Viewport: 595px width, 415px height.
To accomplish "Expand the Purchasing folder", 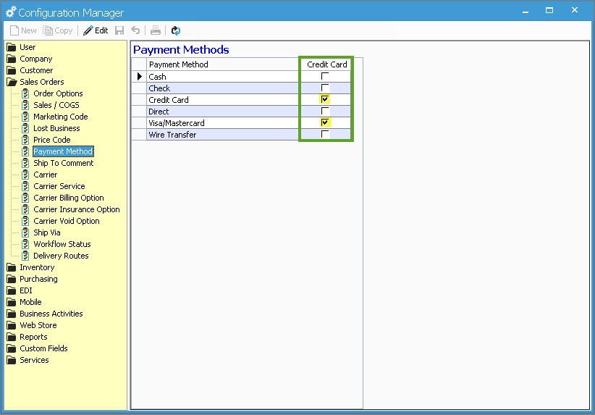I will pyautogui.click(x=33, y=279).
